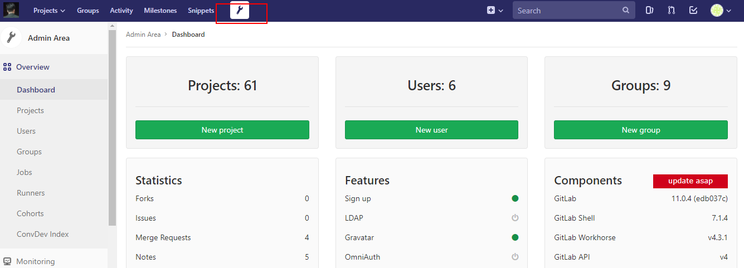This screenshot has height=268, width=744.
Task: Open the Admin Area wrench icon in navbar
Action: coord(240,10)
